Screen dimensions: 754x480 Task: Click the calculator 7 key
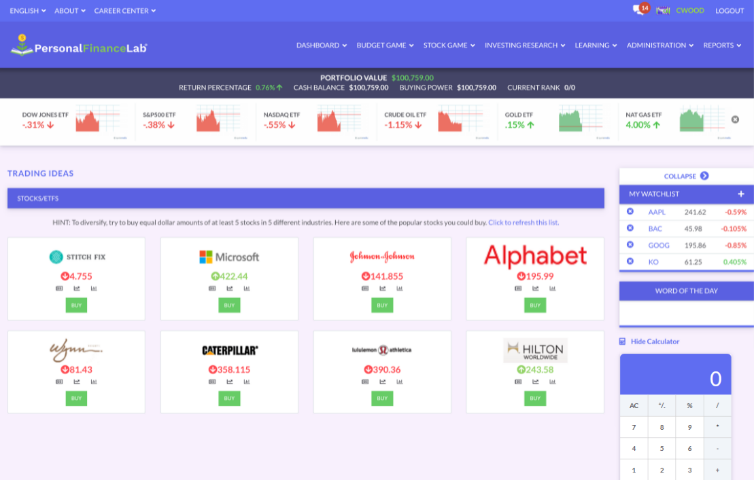tap(634, 427)
